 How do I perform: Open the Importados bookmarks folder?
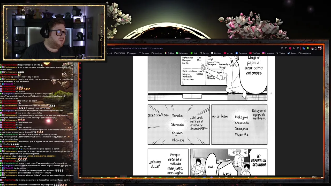pyautogui.click(x=305, y=53)
